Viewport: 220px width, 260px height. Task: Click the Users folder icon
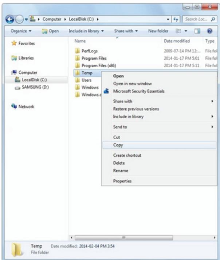point(77,80)
